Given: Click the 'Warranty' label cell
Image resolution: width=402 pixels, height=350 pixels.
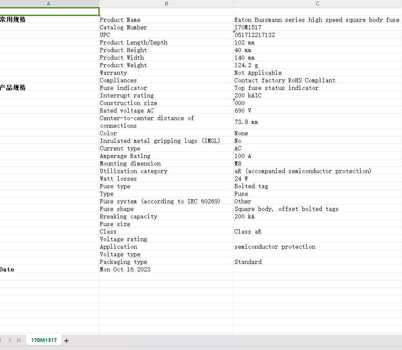Looking at the screenshot, I should click(x=167, y=73).
